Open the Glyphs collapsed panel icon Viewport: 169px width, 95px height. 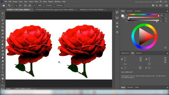117,32
